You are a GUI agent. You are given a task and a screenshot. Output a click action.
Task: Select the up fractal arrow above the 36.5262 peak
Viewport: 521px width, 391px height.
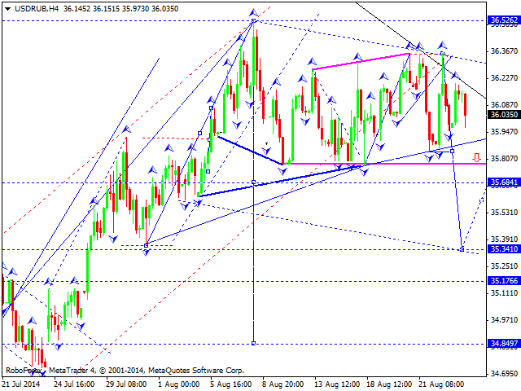click(254, 13)
